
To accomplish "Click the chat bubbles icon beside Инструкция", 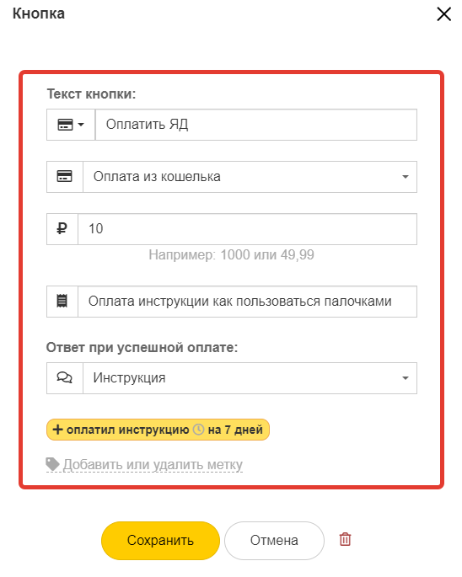I will [x=64, y=378].
